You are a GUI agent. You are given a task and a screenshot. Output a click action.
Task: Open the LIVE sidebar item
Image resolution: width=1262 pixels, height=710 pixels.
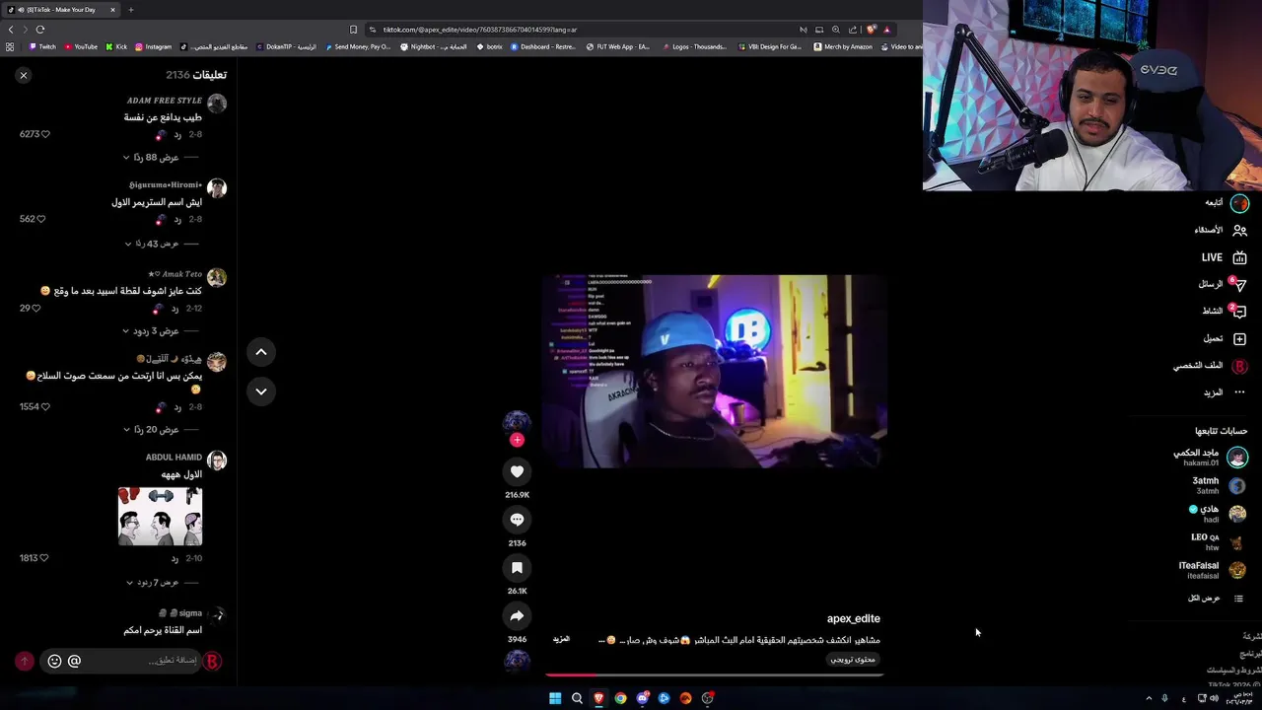(1223, 257)
